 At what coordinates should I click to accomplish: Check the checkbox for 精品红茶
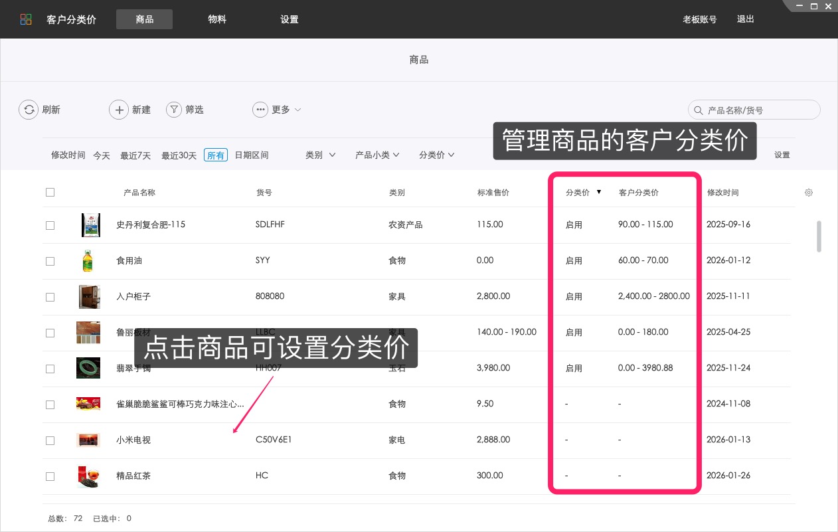(50, 476)
